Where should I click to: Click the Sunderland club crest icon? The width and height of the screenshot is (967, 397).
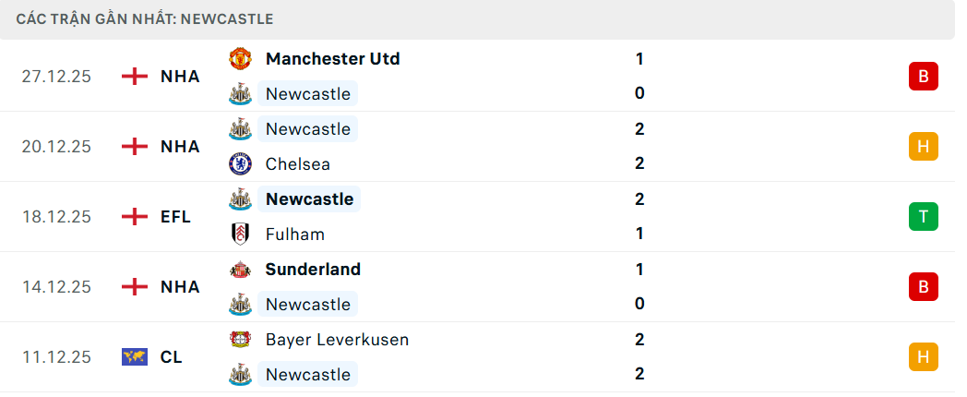[240, 270]
